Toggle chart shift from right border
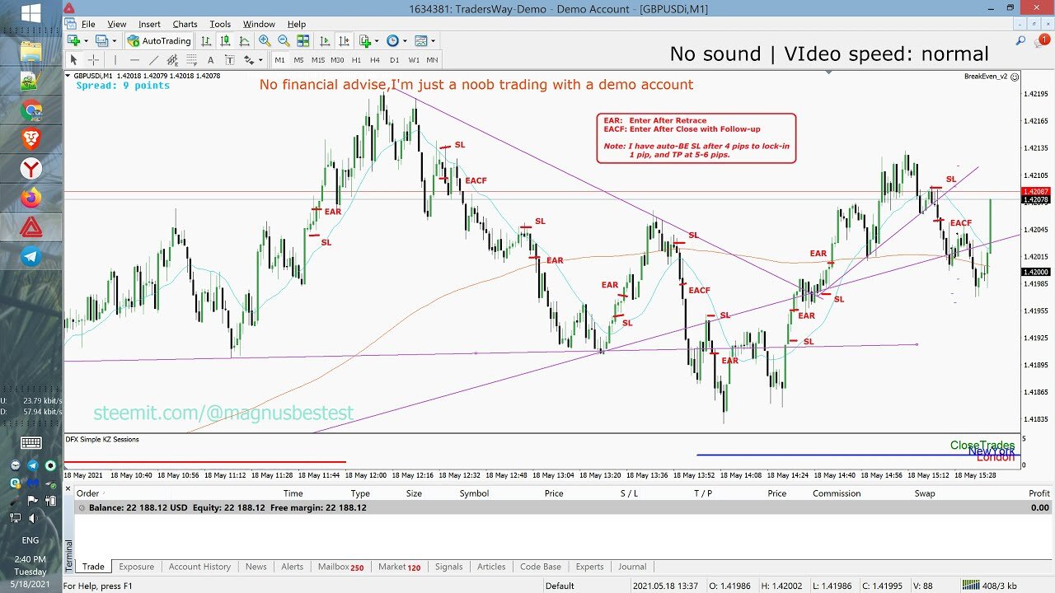 point(344,40)
